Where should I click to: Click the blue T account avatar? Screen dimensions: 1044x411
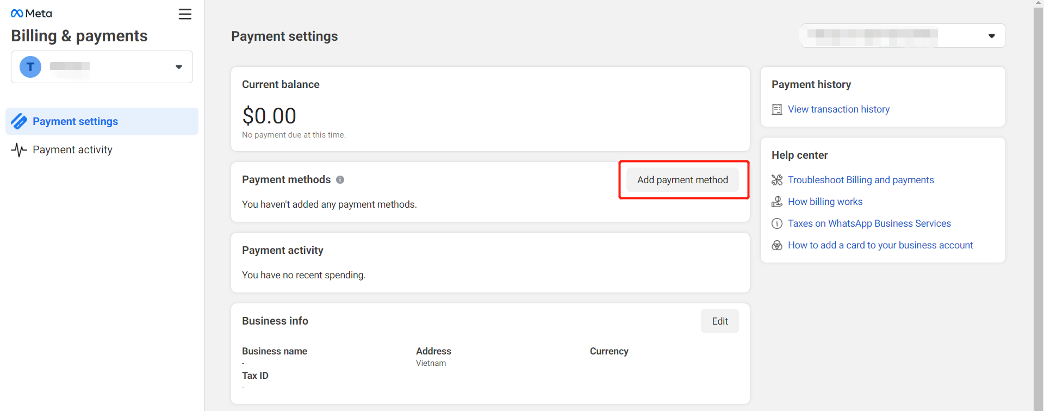tap(30, 67)
